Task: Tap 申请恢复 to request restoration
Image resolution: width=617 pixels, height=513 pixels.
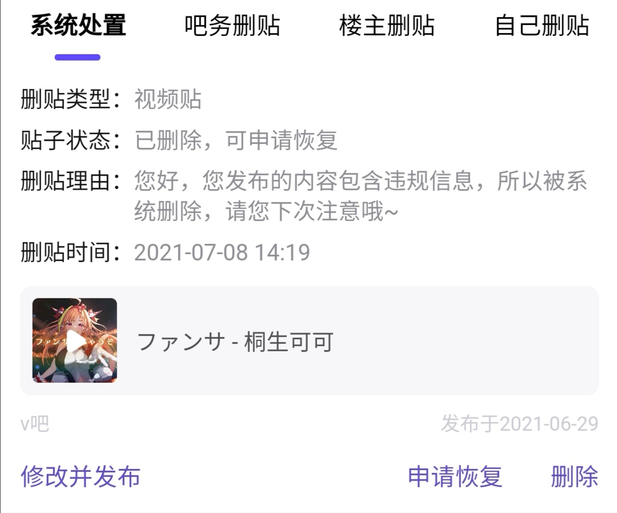Action: 455,476
